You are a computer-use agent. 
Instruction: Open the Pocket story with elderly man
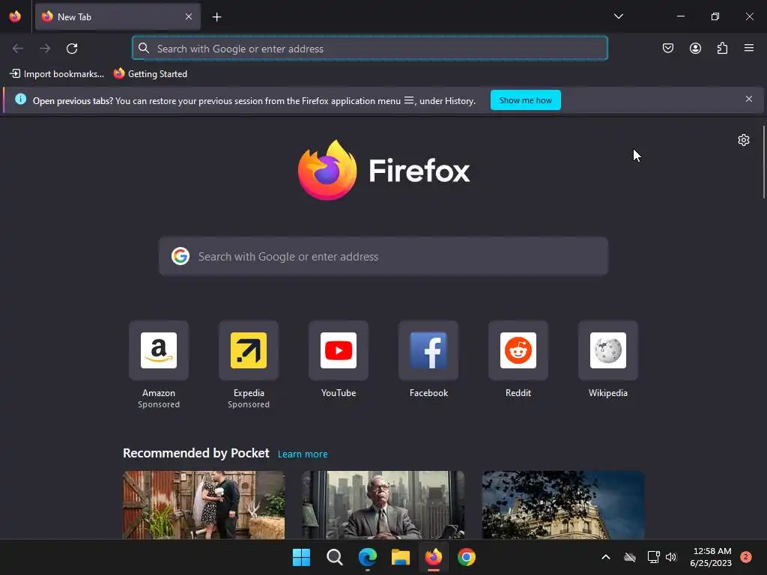pyautogui.click(x=383, y=505)
